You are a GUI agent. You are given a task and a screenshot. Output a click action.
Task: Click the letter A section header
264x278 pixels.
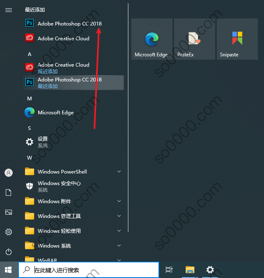30,54
